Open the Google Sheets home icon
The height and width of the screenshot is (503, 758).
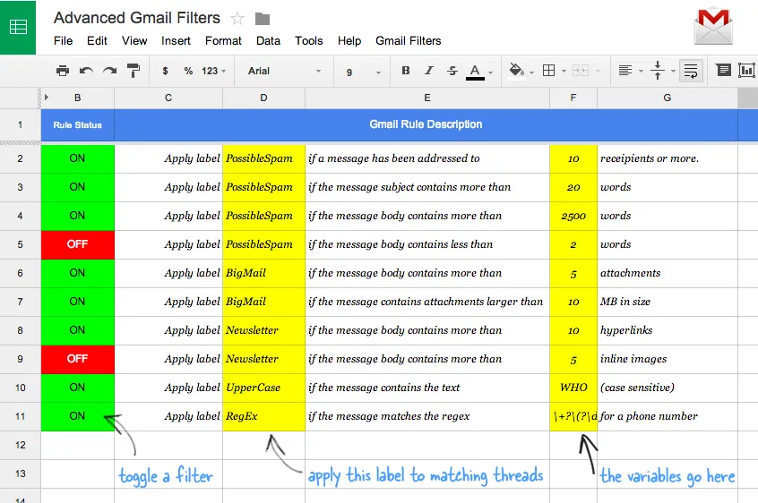tap(18, 27)
